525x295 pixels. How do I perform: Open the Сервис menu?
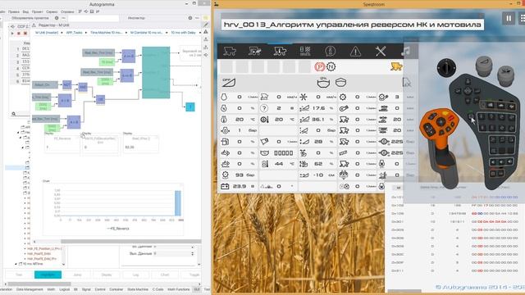pyautogui.click(x=52, y=11)
